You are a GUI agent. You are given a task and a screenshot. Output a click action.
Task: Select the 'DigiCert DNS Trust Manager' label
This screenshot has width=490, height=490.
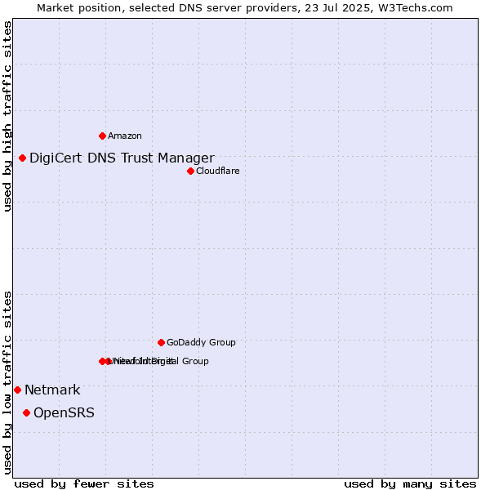(122, 158)
